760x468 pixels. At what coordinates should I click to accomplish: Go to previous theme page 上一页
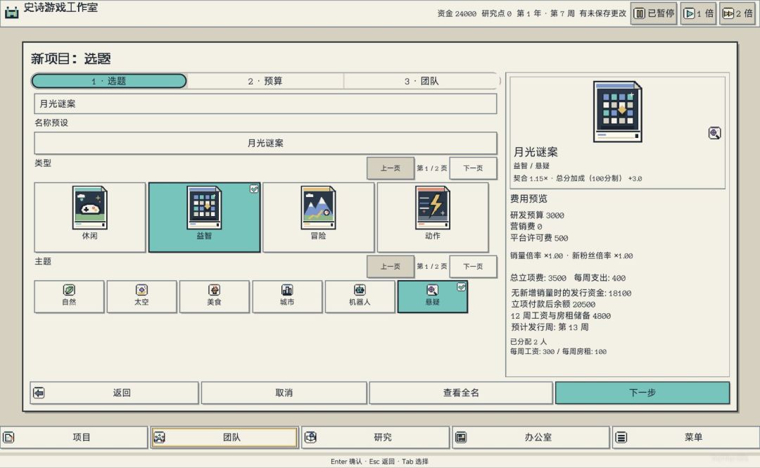[390, 266]
